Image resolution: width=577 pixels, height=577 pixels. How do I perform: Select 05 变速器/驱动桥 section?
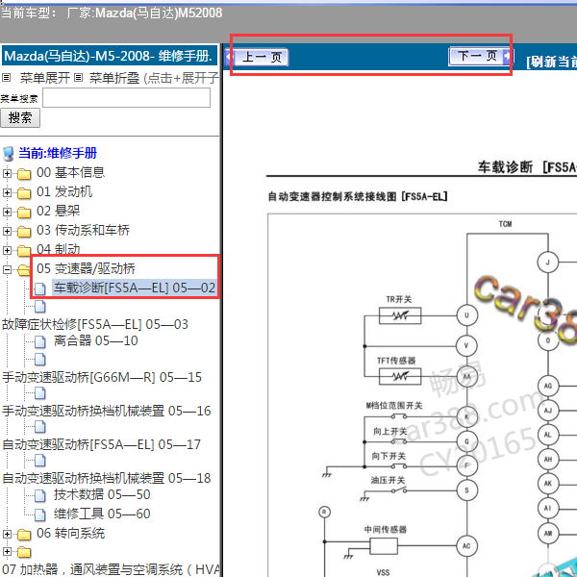pyautogui.click(x=87, y=268)
